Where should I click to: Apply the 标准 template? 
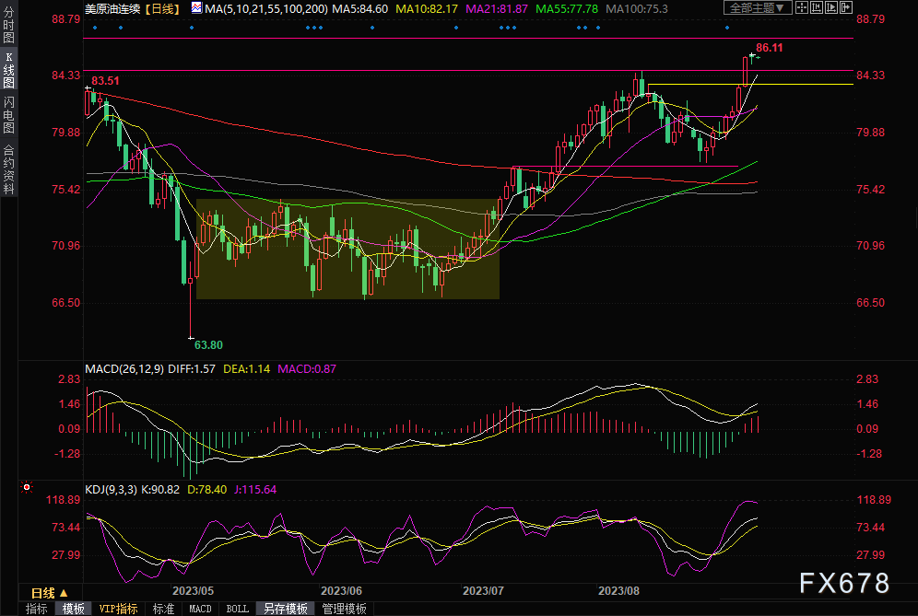click(x=163, y=609)
